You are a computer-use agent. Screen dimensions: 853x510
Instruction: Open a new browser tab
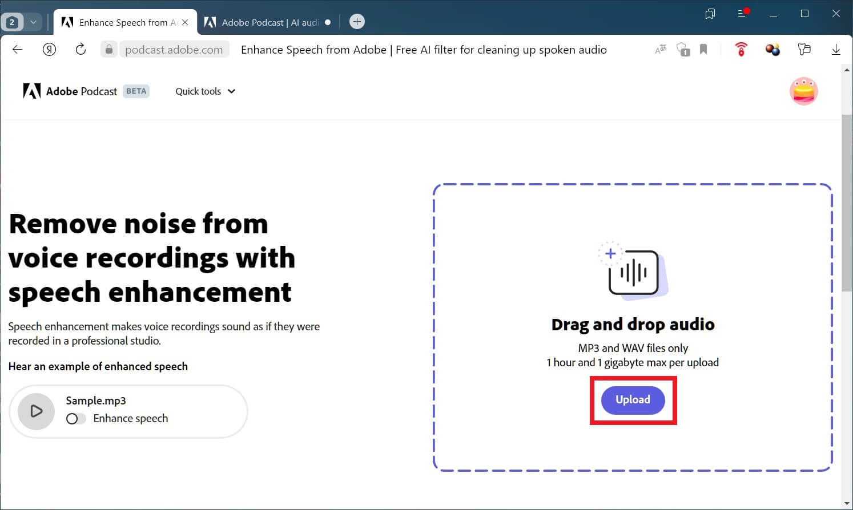click(x=357, y=22)
